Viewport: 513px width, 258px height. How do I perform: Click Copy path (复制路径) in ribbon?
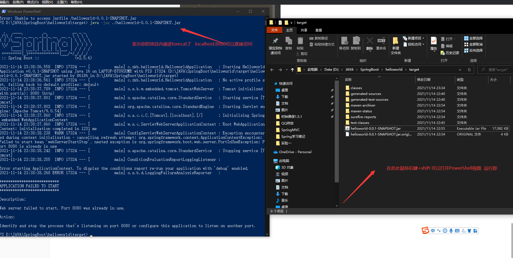coord(319,38)
